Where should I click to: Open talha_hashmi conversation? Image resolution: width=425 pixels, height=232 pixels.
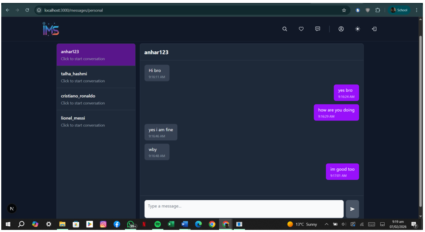[x=96, y=77]
